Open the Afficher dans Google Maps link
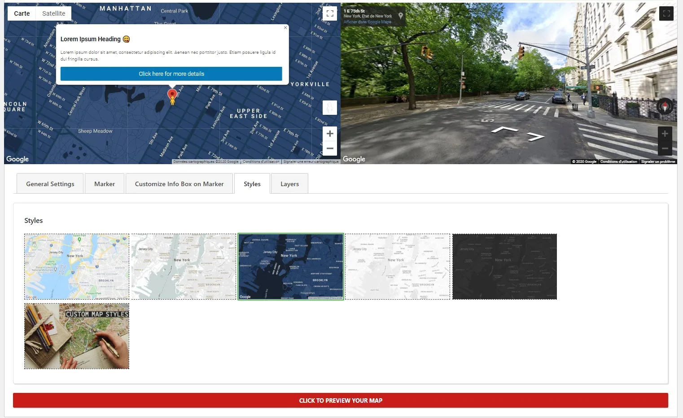Screen dimensions: 683x418 click(x=368, y=21)
